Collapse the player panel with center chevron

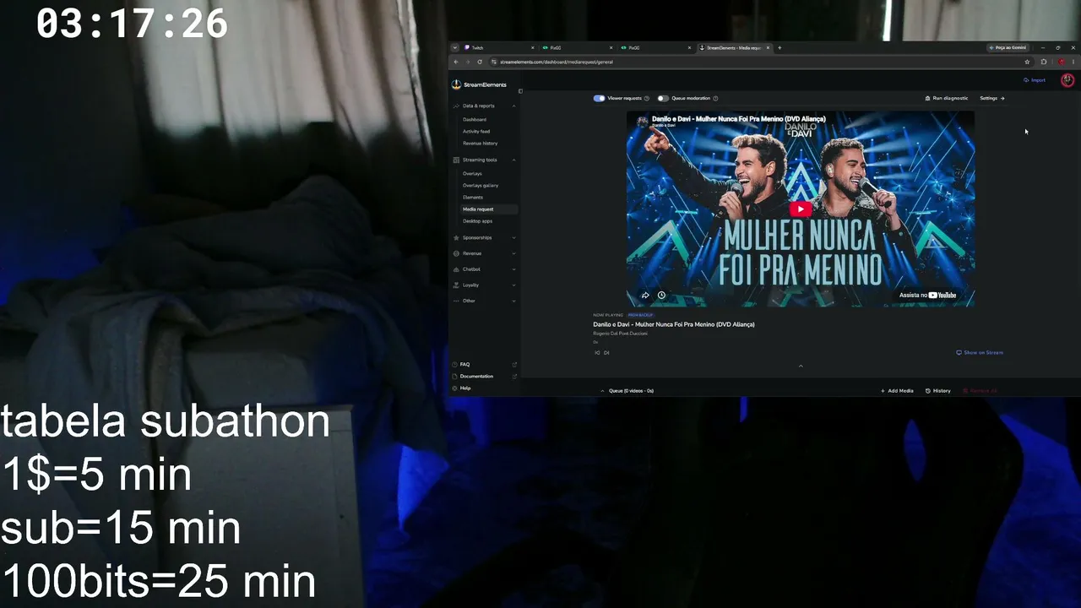tap(801, 366)
